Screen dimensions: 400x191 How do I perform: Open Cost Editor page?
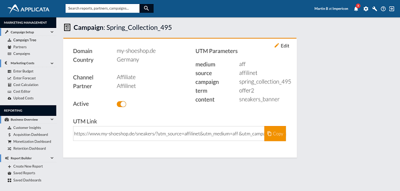[x=22, y=91]
